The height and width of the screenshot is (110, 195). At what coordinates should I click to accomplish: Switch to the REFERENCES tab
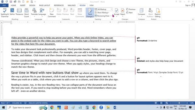[59, 5]
